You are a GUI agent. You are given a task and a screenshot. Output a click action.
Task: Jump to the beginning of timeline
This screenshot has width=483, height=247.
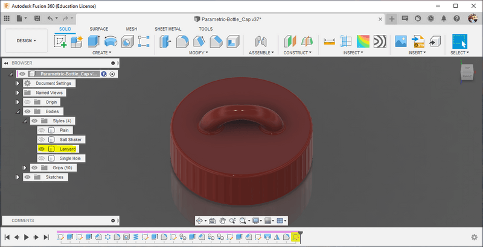(7, 237)
